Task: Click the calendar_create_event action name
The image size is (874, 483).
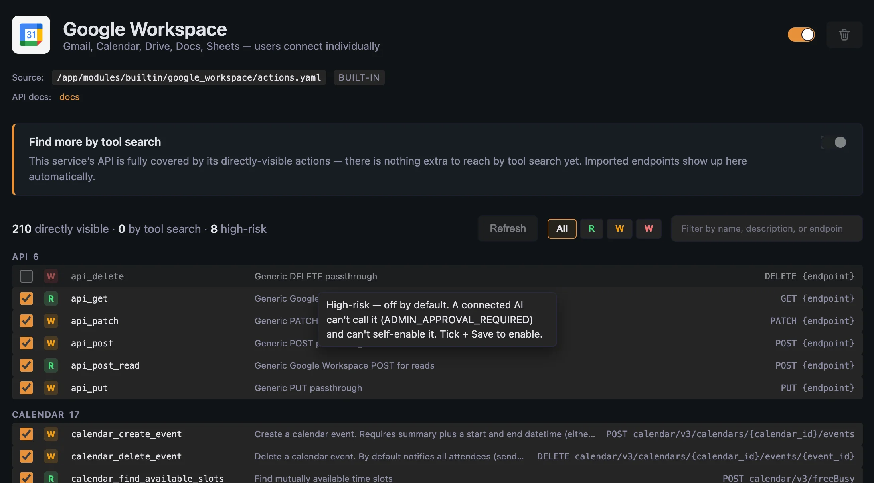Action: [x=127, y=434]
